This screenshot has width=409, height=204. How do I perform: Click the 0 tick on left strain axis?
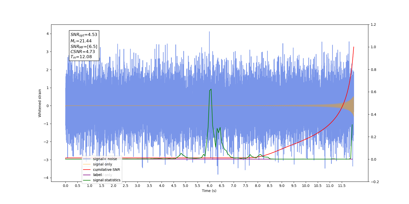(48, 106)
